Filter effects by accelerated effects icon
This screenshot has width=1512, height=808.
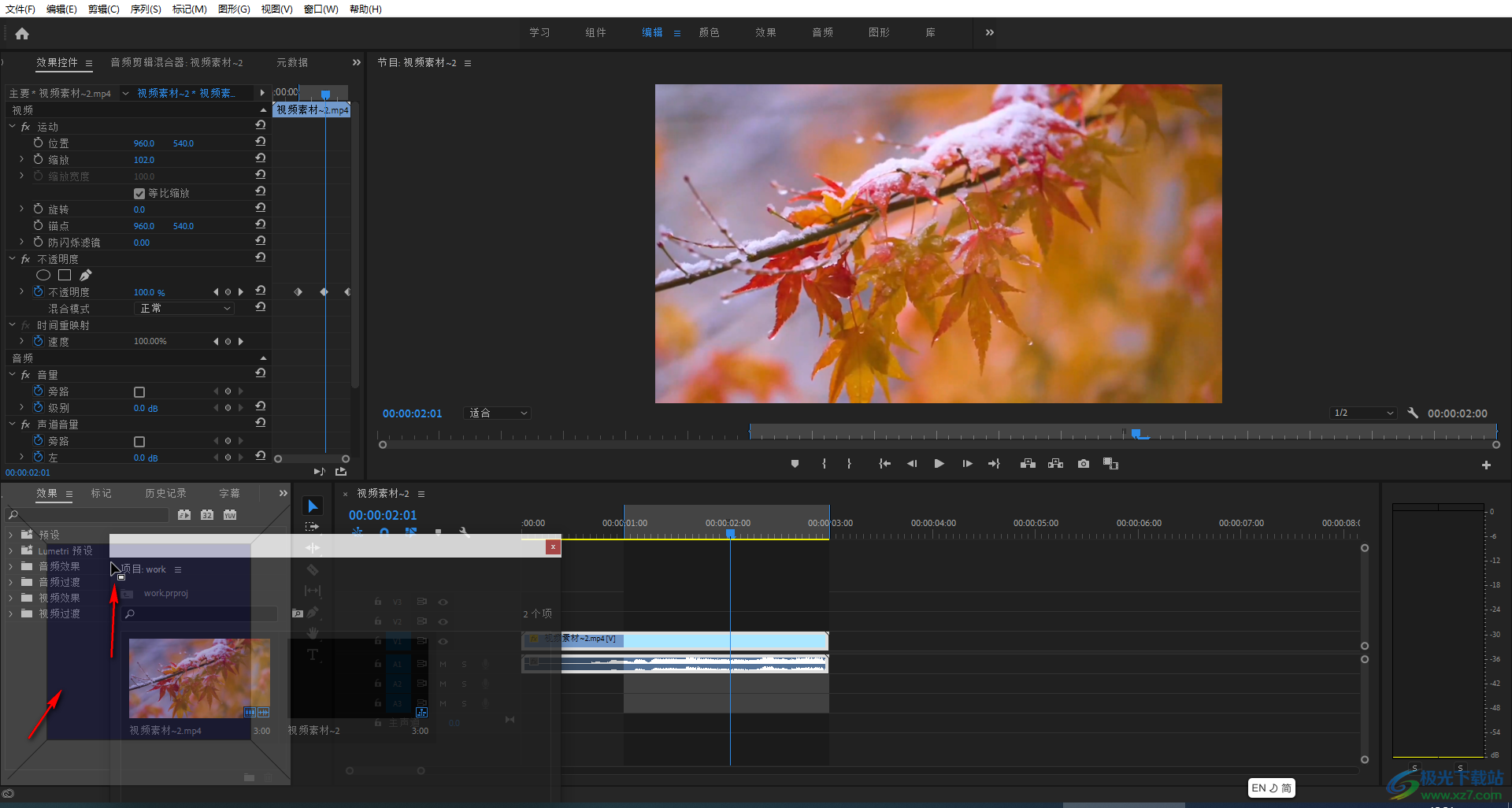pyautogui.click(x=184, y=514)
